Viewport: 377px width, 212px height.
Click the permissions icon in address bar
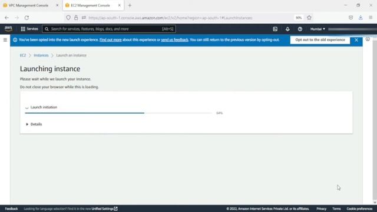tap(84, 18)
